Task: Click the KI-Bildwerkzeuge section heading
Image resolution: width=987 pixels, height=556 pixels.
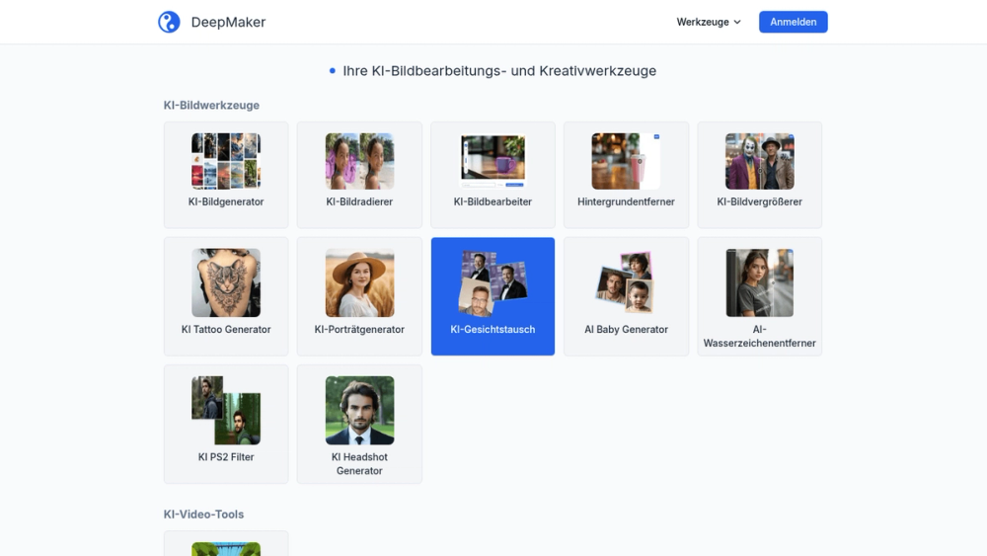Action: pos(211,105)
